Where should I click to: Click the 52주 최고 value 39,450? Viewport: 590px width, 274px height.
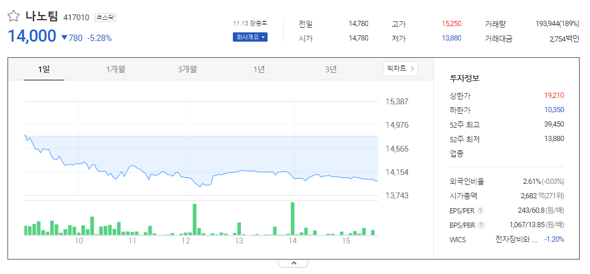coord(554,124)
